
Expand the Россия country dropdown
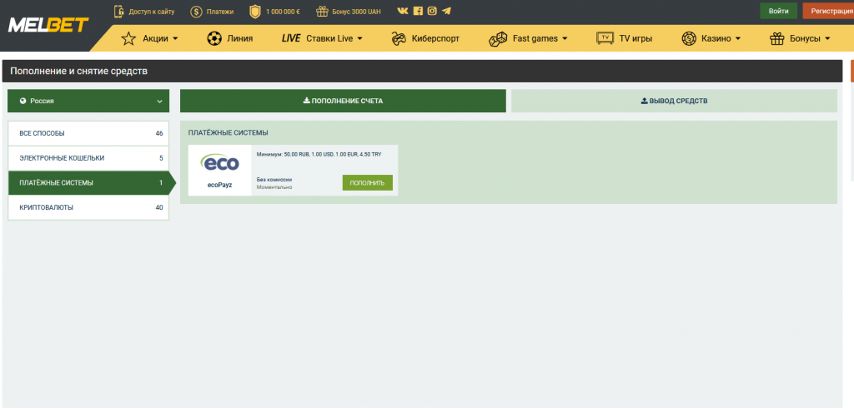coord(88,101)
